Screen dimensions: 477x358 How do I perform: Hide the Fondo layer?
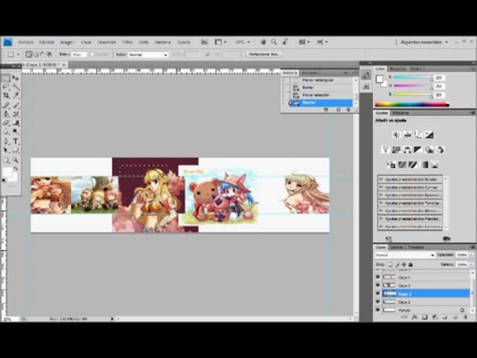pos(378,310)
